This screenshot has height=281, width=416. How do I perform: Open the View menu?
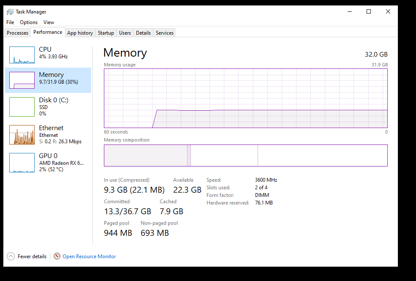(x=49, y=22)
